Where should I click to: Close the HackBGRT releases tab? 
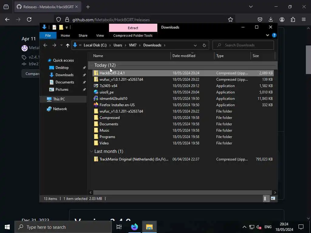[x=77, y=7]
